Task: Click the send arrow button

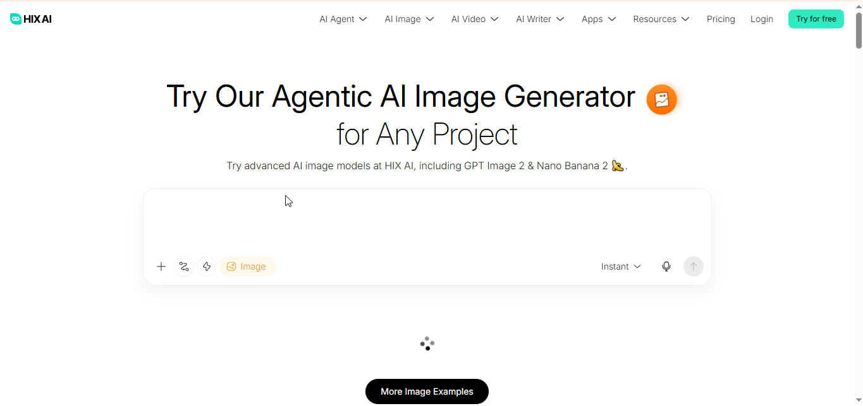Action: [694, 266]
